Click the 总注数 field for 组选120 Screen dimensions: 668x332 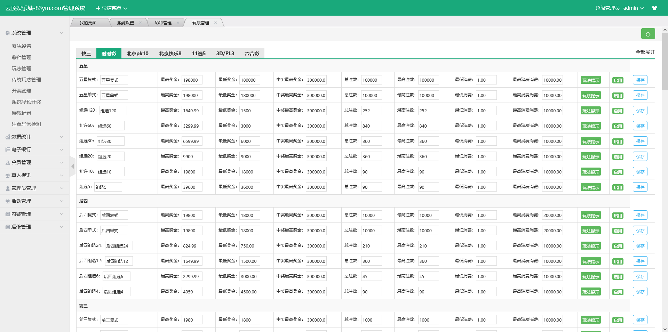click(x=372, y=111)
